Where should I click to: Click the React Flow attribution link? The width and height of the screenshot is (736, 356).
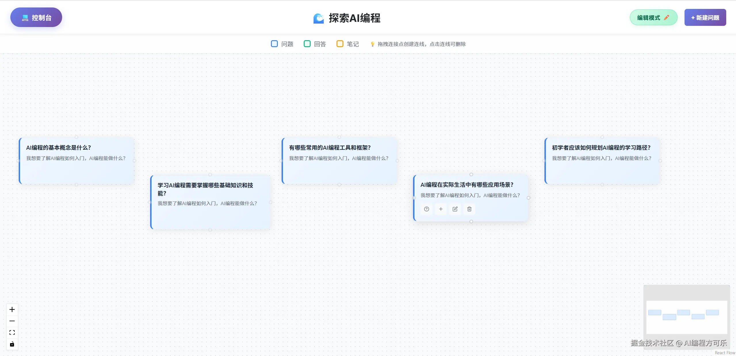725,353
